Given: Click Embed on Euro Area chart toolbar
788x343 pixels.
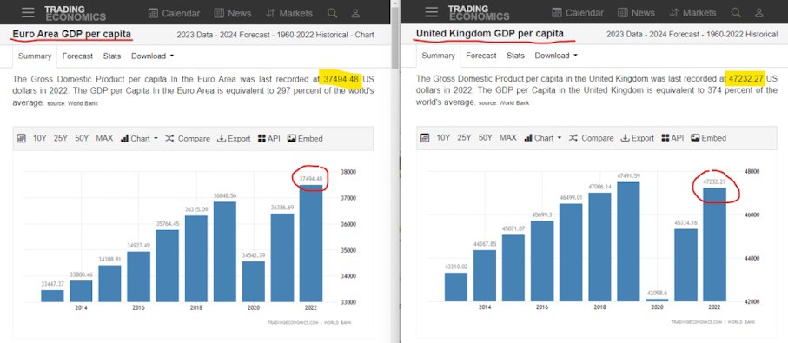Looking at the screenshot, I should 305,139.
